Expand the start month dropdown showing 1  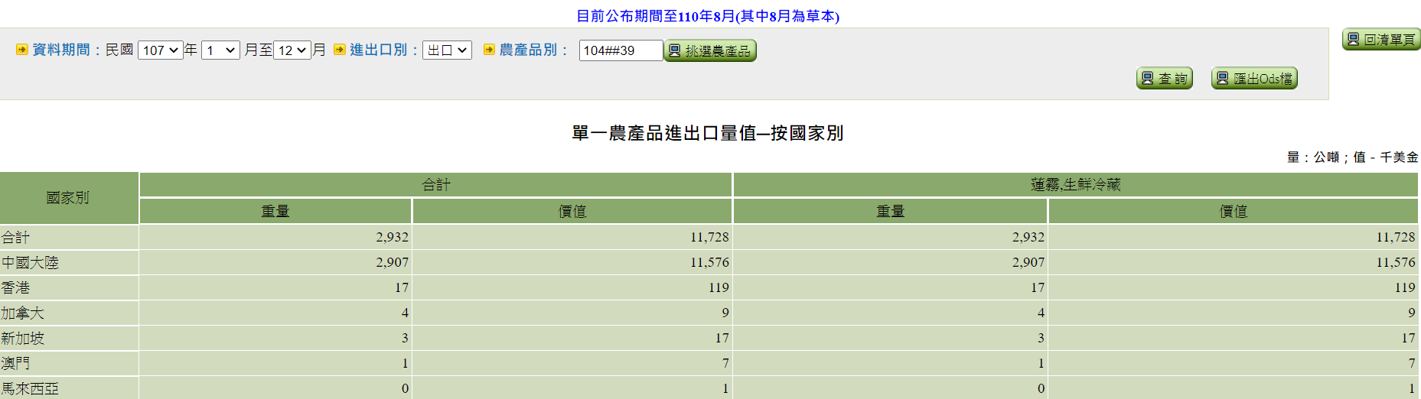tap(220, 50)
